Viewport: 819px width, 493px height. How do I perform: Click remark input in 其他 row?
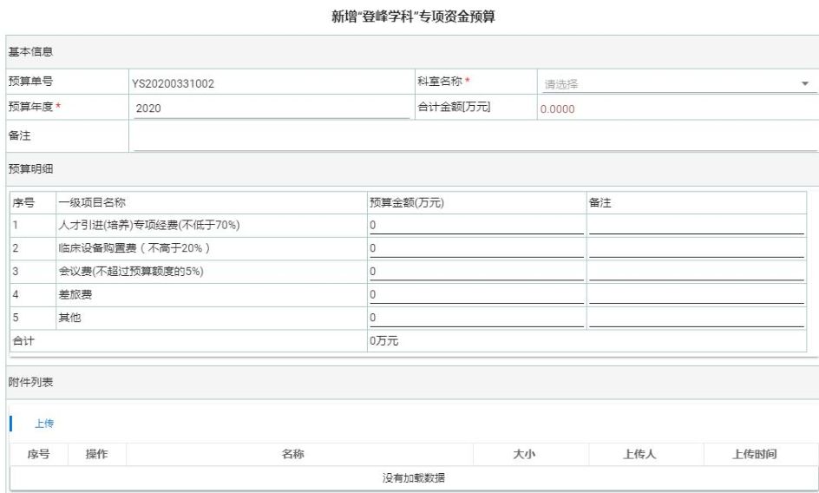[697, 319]
